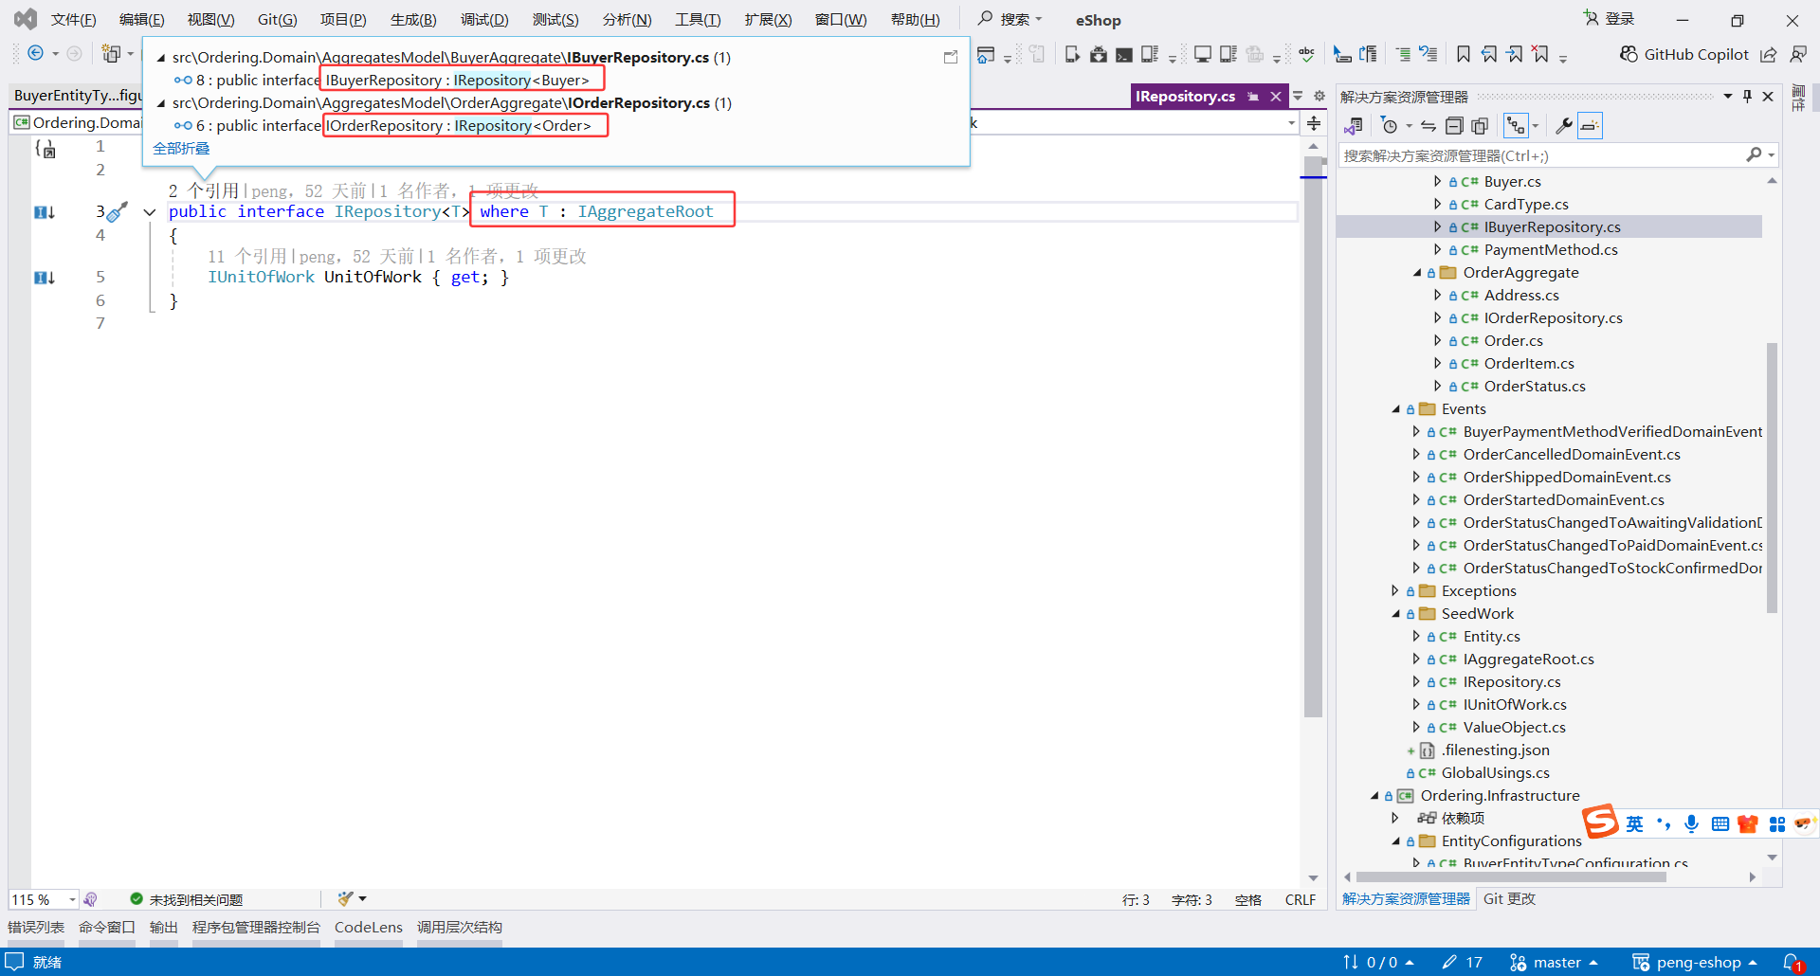The width and height of the screenshot is (1820, 976).
Task: Collapse the Events folder
Action: click(x=1395, y=409)
